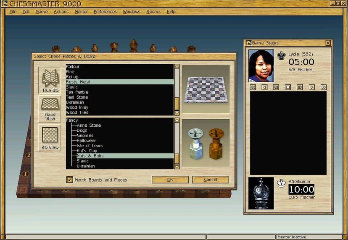
Task: Click the Chessmaster title bar app icon
Action: pyautogui.click(x=5, y=3)
